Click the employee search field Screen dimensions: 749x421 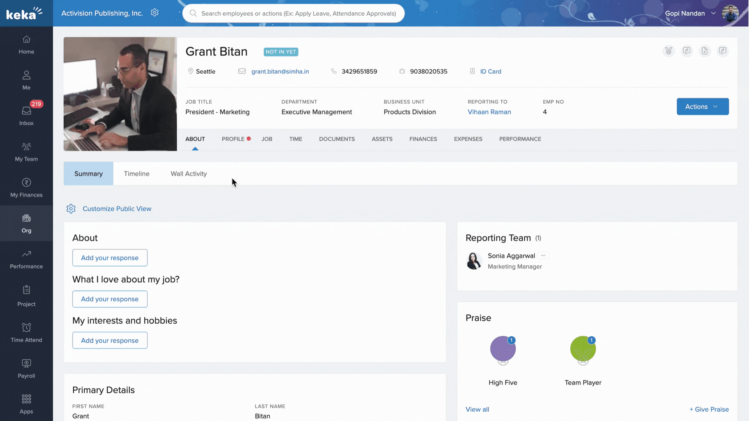pos(298,14)
